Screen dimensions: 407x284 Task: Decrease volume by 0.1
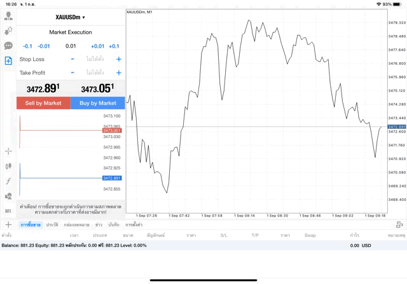click(27, 46)
